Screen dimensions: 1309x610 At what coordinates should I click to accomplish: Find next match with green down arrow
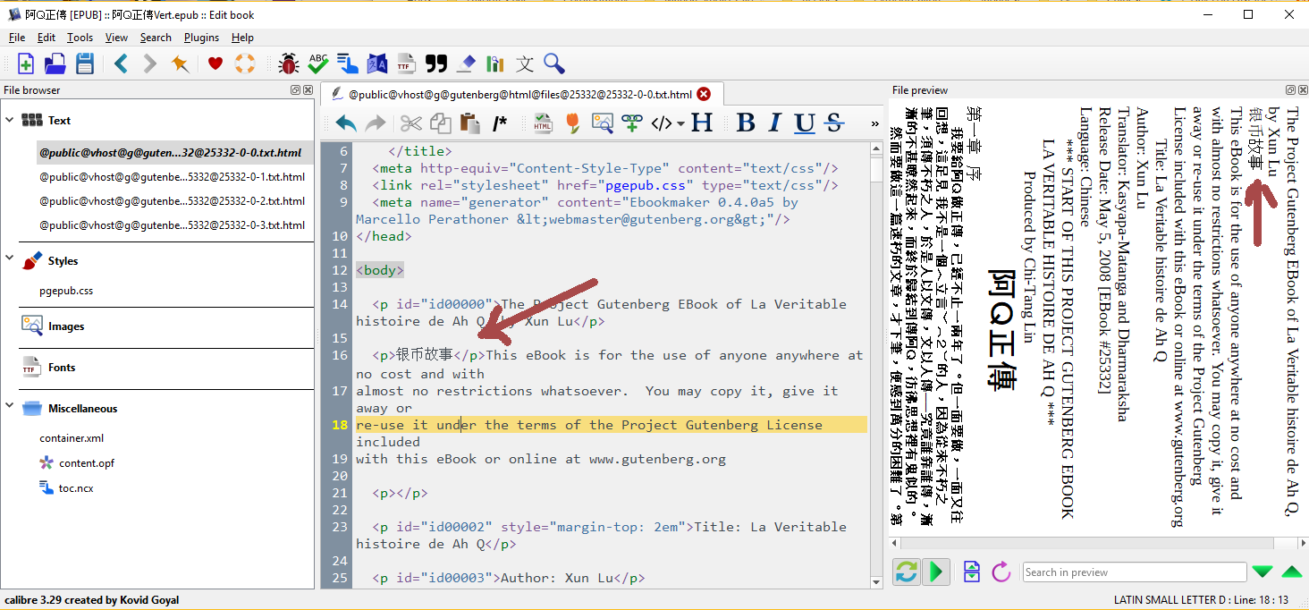coord(1262,572)
